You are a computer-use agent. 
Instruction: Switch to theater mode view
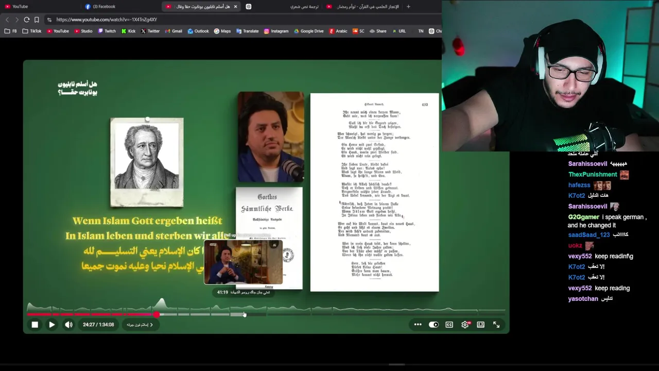click(x=480, y=325)
